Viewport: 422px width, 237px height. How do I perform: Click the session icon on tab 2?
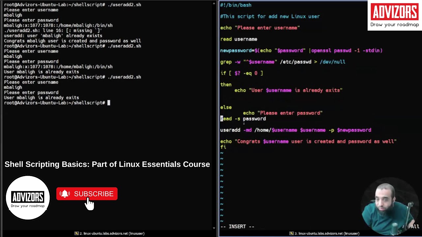pyautogui.click(x=76, y=233)
